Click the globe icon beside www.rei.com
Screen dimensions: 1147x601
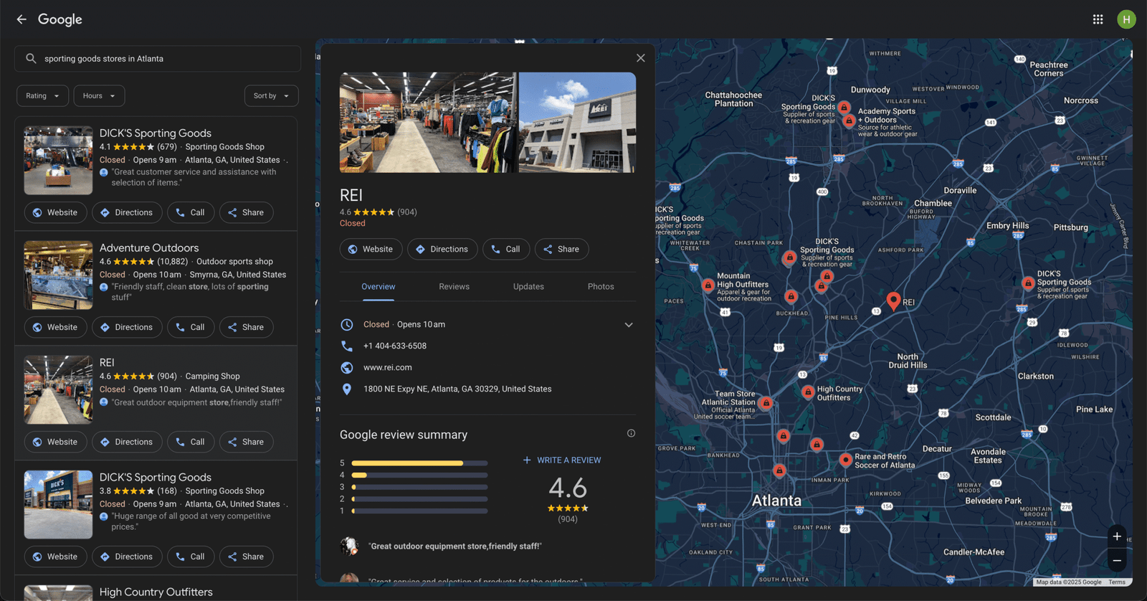(x=347, y=368)
